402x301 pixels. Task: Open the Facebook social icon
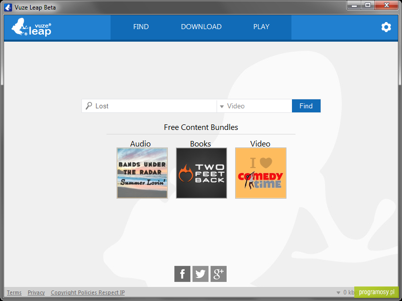[x=182, y=274]
